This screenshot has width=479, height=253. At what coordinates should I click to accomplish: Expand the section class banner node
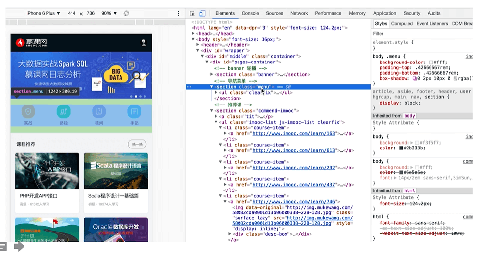pos(212,74)
